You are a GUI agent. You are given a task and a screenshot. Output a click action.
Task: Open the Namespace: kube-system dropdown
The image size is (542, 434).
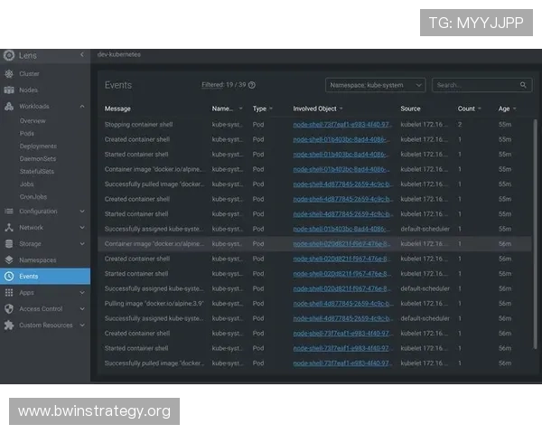pyautogui.click(x=376, y=85)
